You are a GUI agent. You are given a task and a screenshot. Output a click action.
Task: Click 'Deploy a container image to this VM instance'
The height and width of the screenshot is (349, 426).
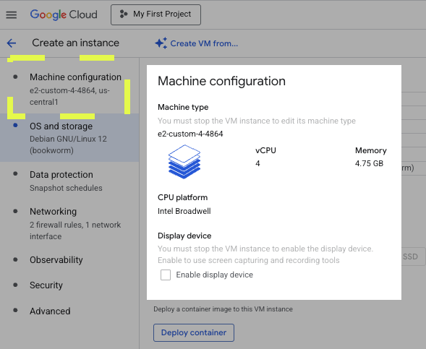(223, 309)
